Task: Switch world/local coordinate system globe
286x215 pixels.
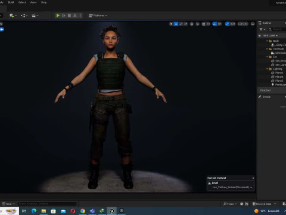Action: [192, 24]
